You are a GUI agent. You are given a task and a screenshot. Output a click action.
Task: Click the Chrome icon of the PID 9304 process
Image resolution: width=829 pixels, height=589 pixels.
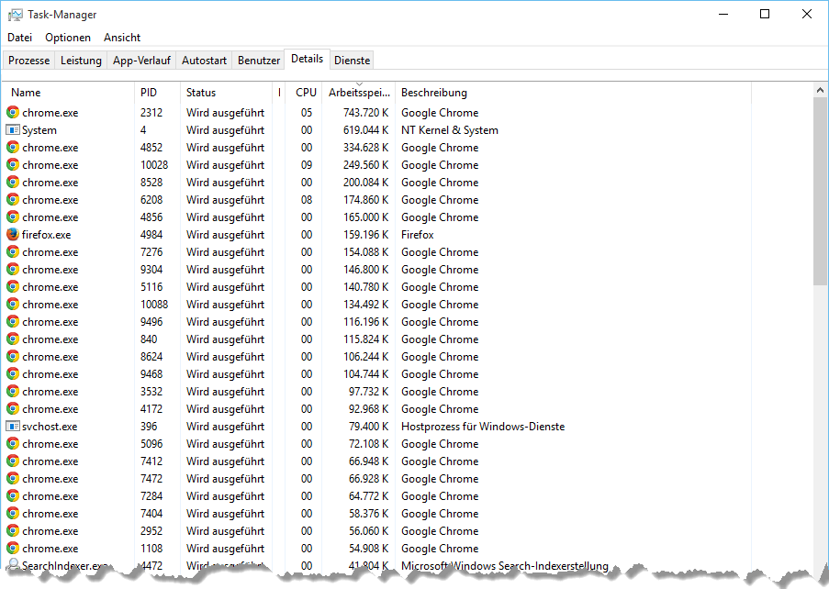[13, 269]
